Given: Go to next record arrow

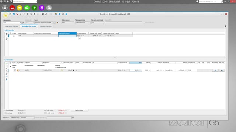Looking at the screenshot, I should coord(28,14).
